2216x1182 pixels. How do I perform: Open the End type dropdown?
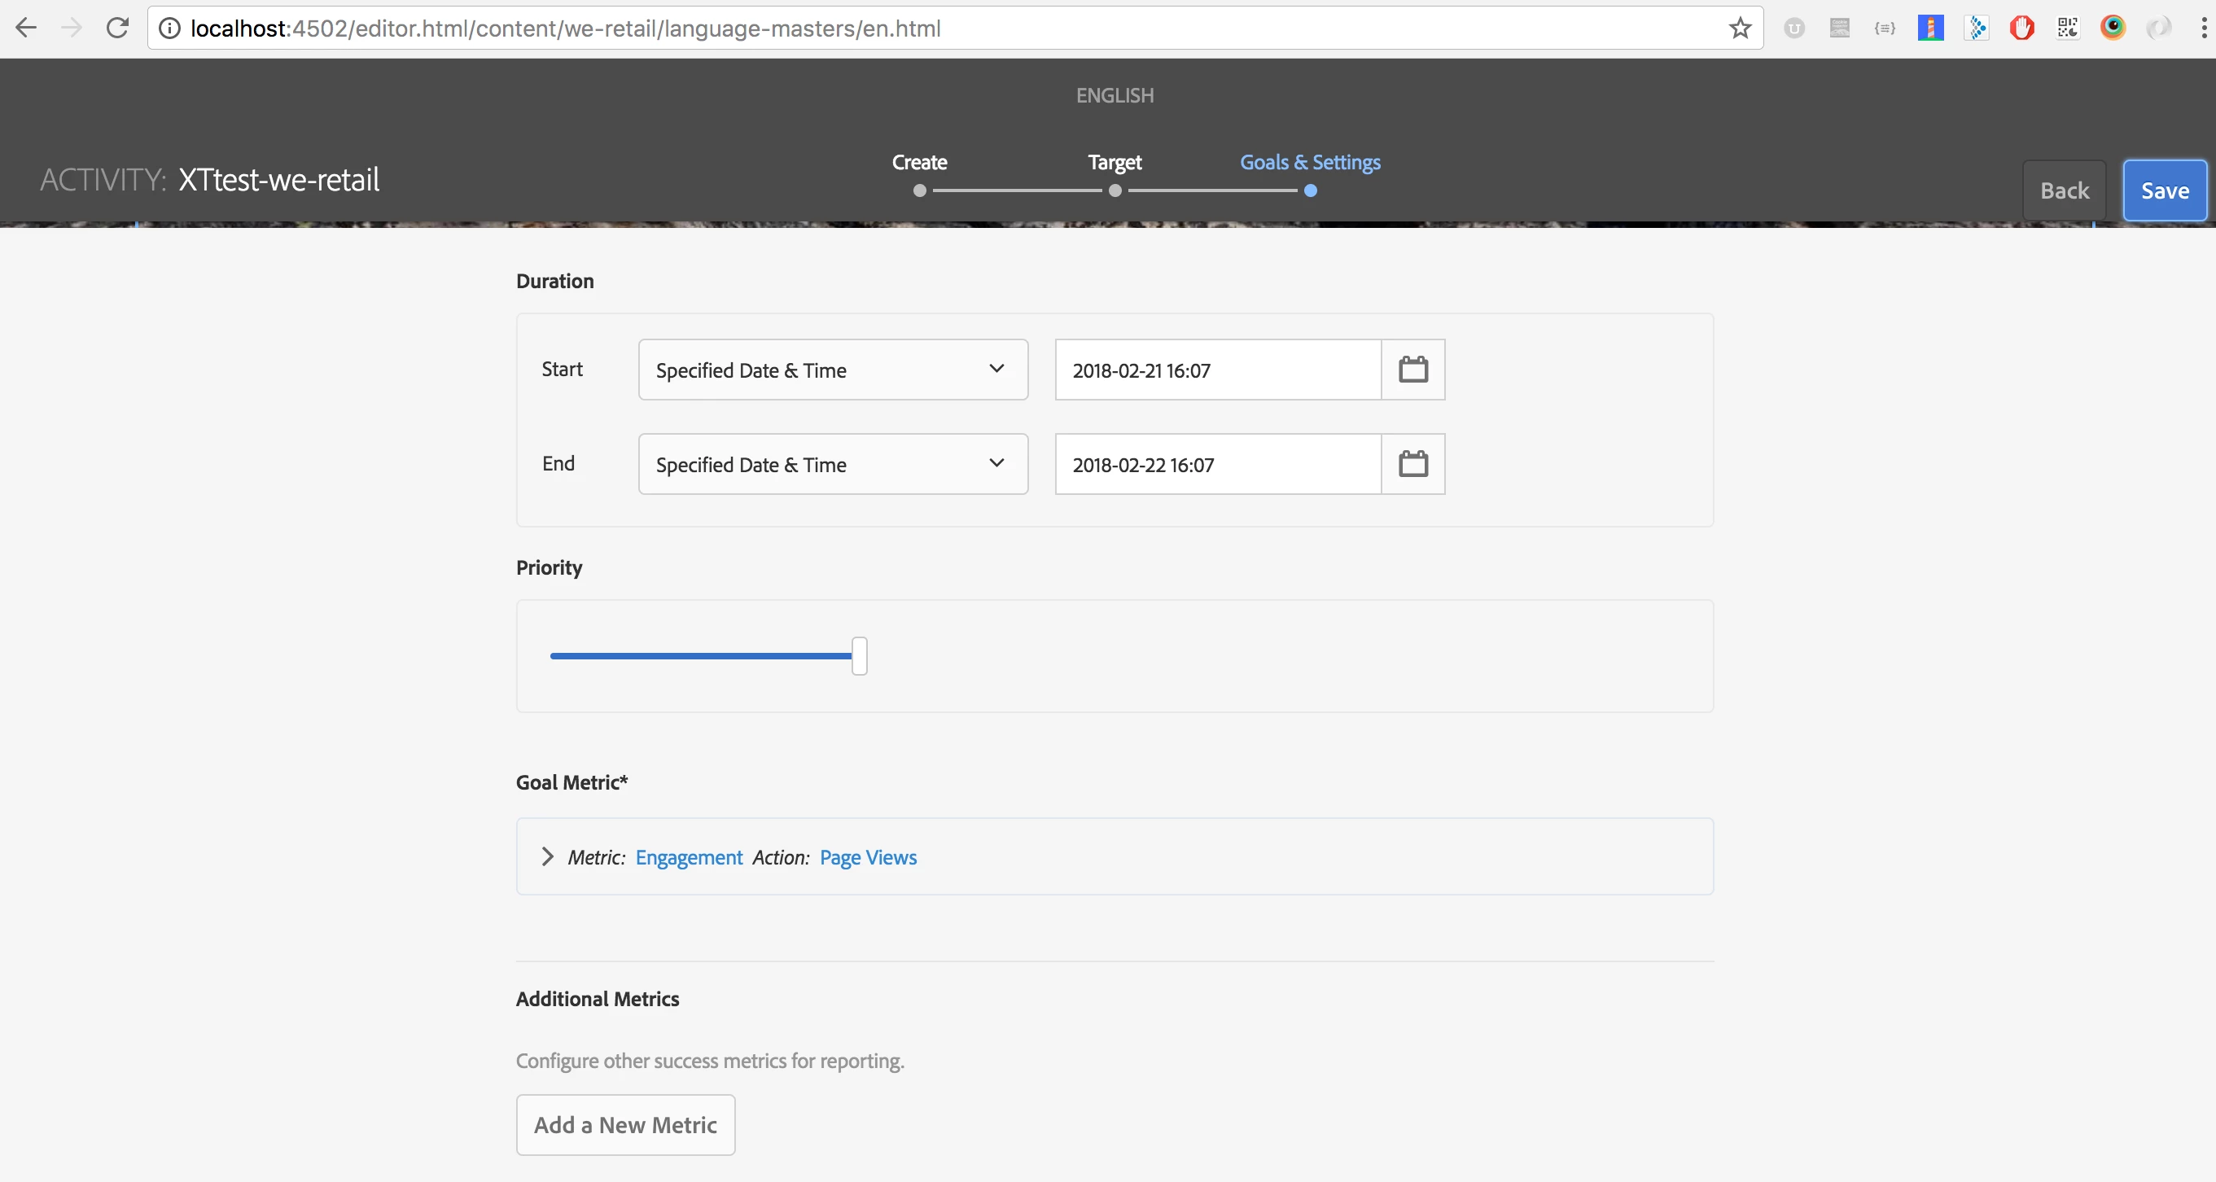pyautogui.click(x=833, y=464)
